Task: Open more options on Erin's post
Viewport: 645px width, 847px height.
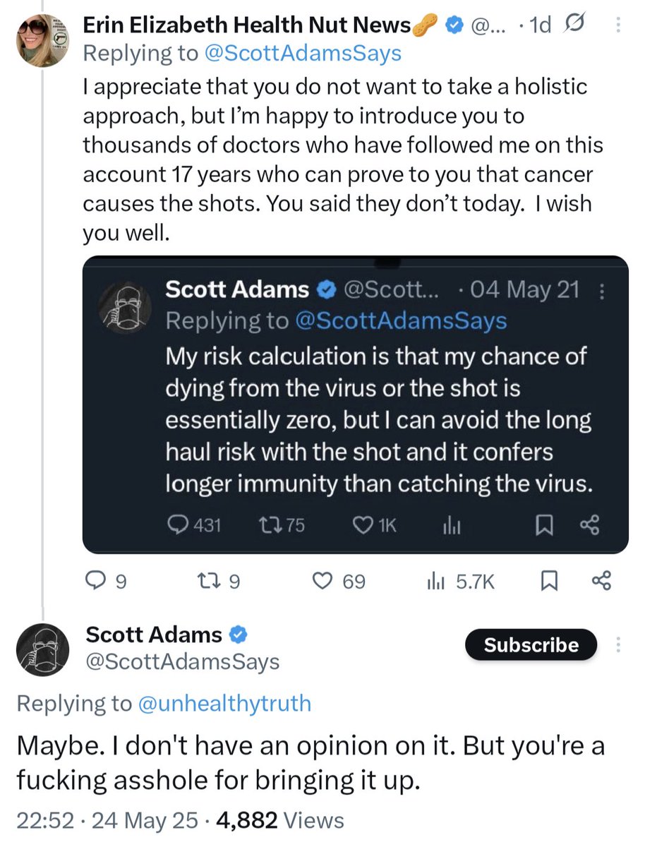Action: 618,25
